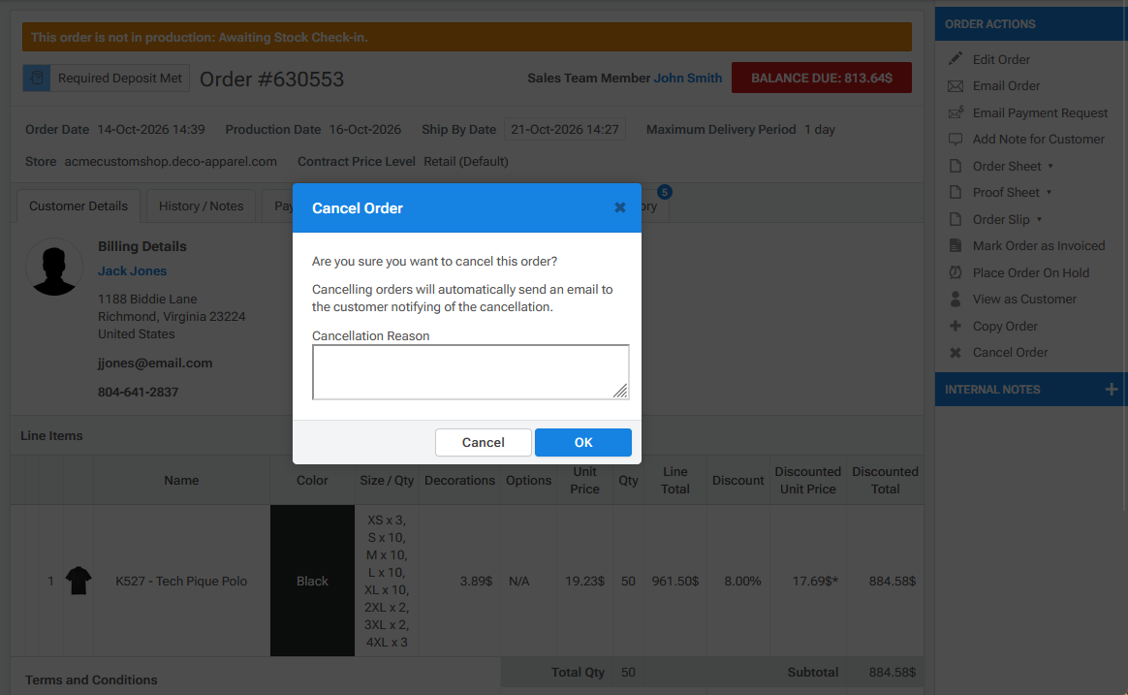Open View as Customer

pyautogui.click(x=1024, y=300)
